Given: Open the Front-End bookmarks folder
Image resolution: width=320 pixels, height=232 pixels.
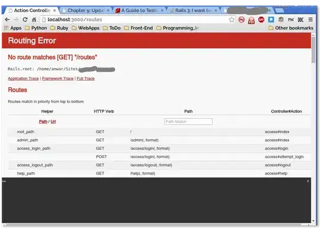Looking at the screenshot, I should click(138, 28).
